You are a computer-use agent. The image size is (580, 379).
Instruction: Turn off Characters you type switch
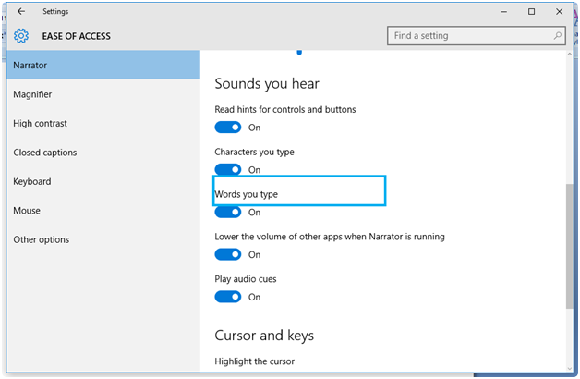tap(228, 170)
